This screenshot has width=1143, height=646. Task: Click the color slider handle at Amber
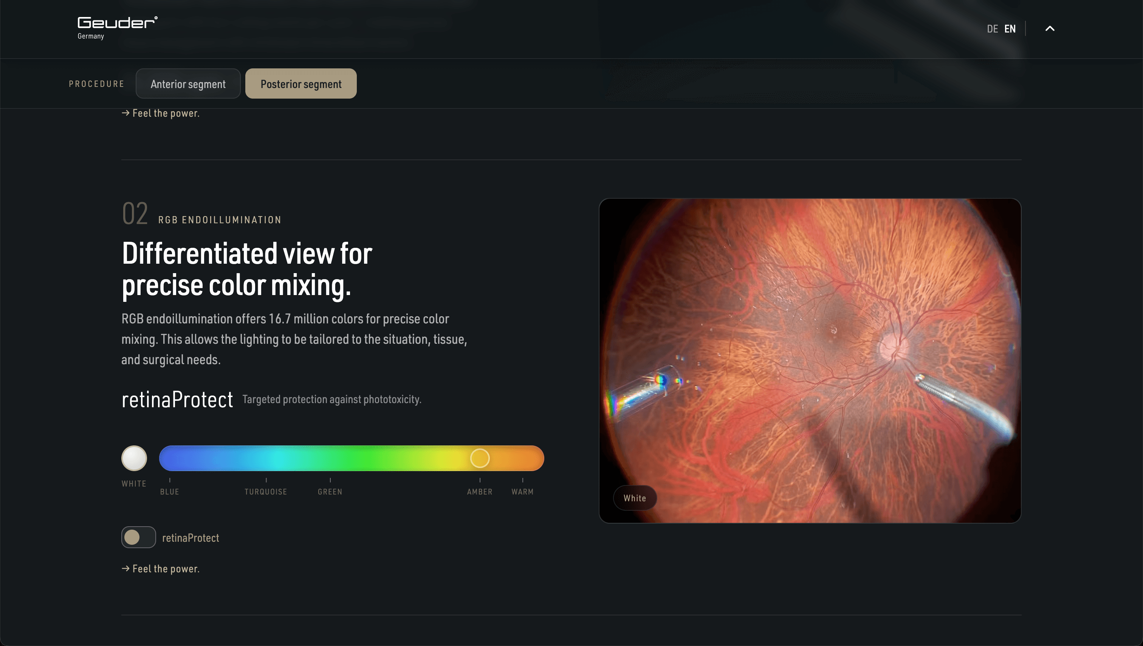coord(479,458)
